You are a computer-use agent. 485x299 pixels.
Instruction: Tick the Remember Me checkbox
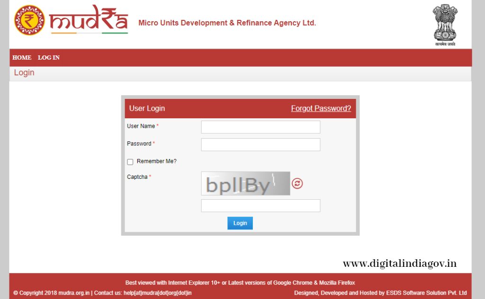click(x=130, y=162)
